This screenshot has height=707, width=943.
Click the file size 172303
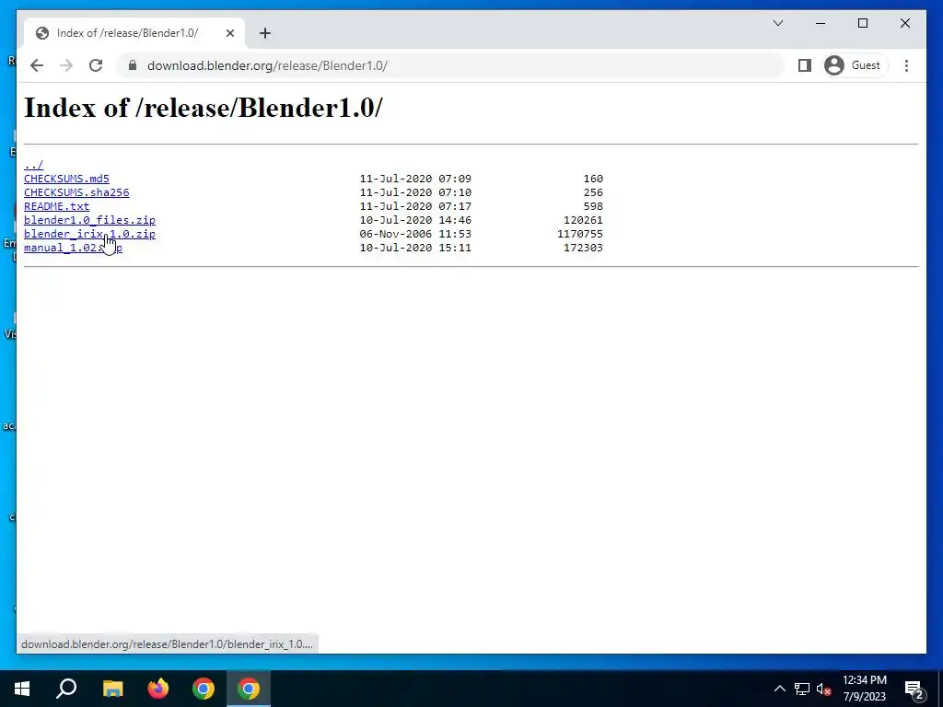(x=583, y=248)
